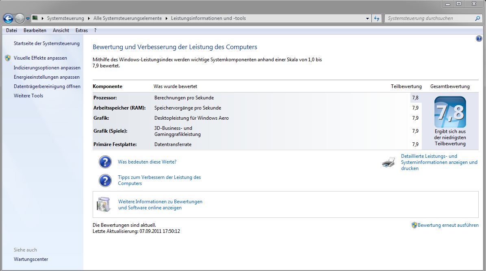Viewport: 486px width, 271px height.
Task: Click the shield icon beside Visuelle Effekte anpassen
Action: (x=8, y=58)
